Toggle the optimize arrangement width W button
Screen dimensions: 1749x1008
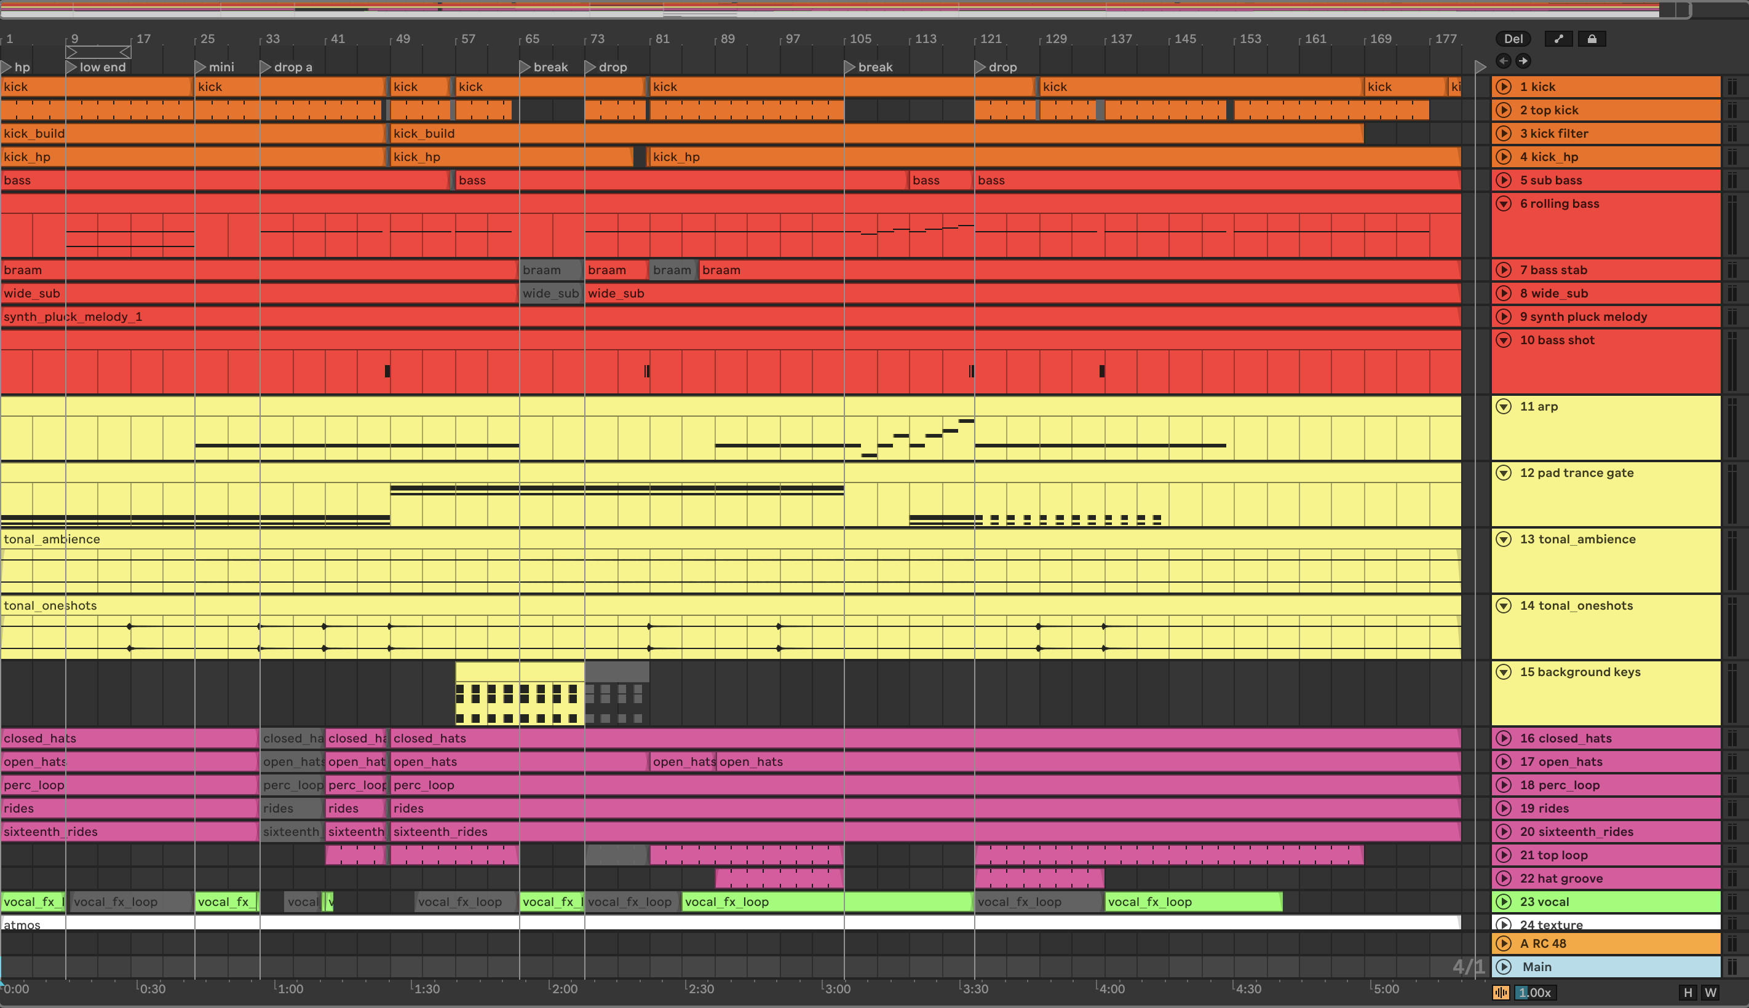pyautogui.click(x=1710, y=993)
